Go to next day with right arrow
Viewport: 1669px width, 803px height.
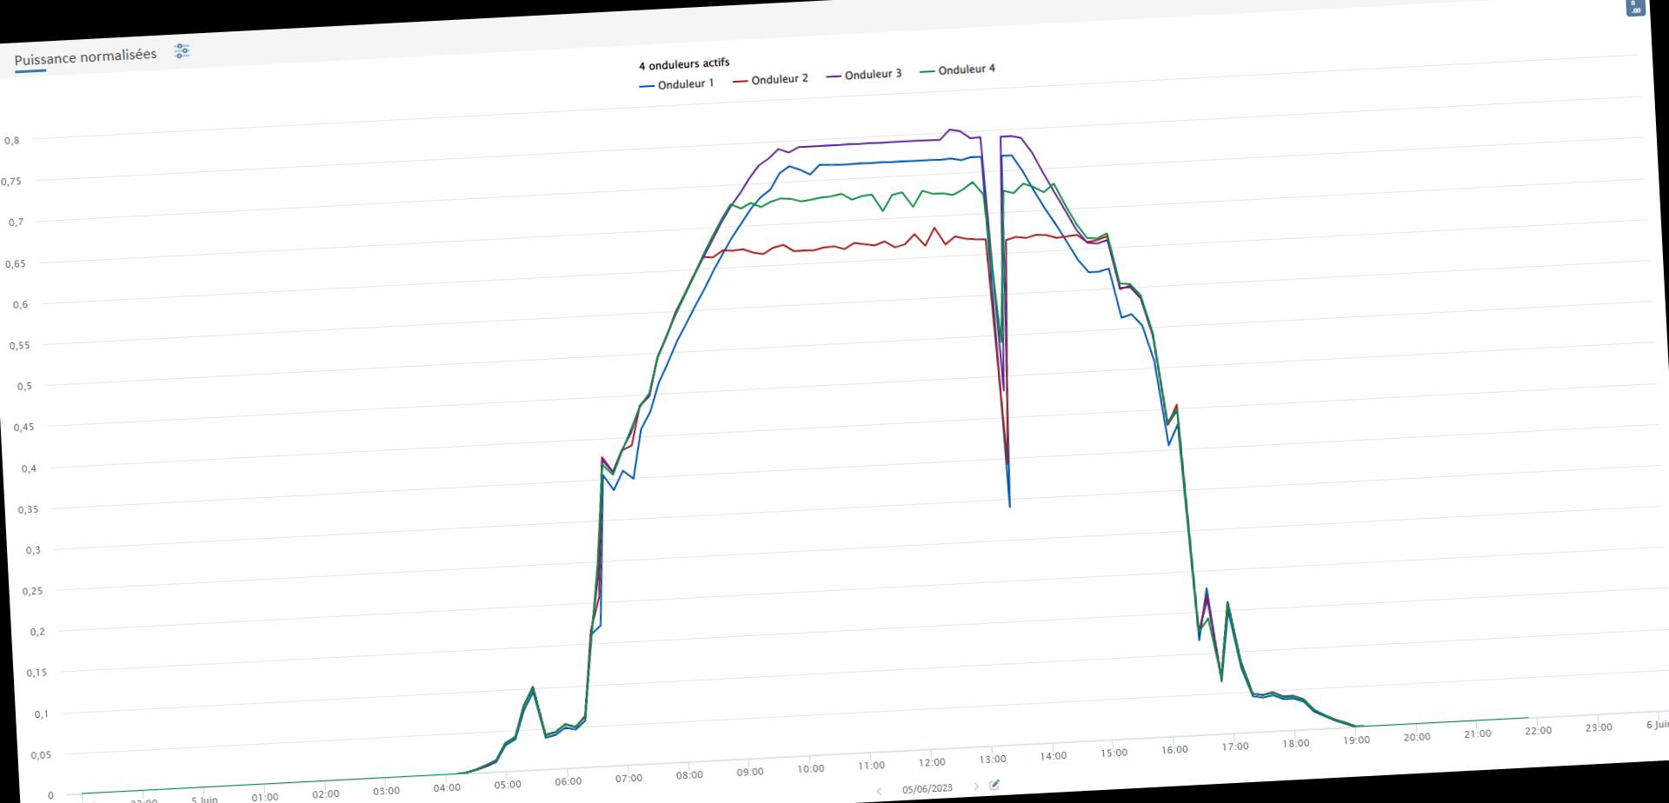(x=976, y=786)
